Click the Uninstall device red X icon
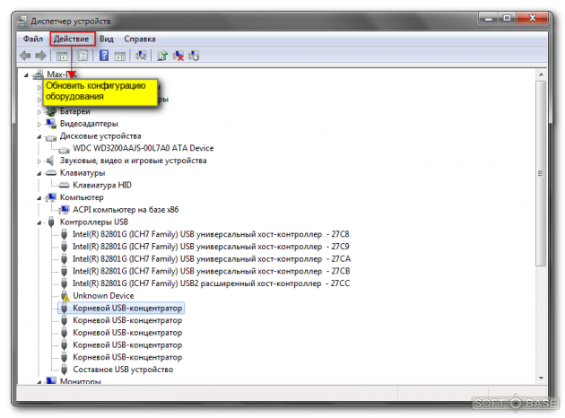Image resolution: width=565 pixels, height=418 pixels. pyautogui.click(x=178, y=56)
